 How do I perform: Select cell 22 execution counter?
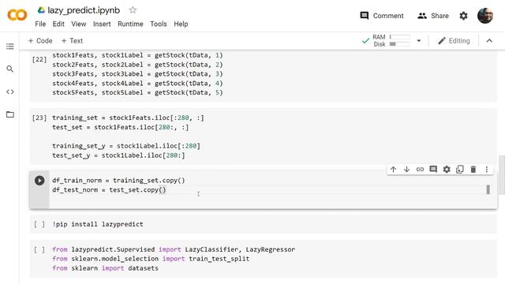pos(39,60)
